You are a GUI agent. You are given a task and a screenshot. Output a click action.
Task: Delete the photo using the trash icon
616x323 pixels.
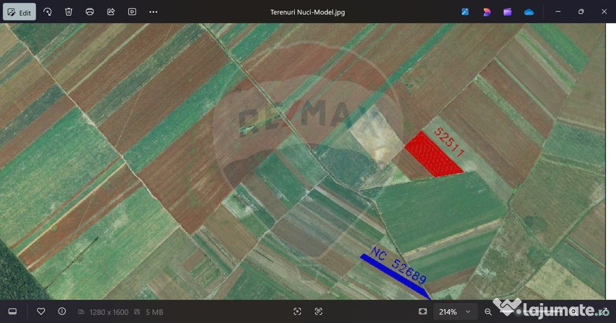click(x=69, y=12)
